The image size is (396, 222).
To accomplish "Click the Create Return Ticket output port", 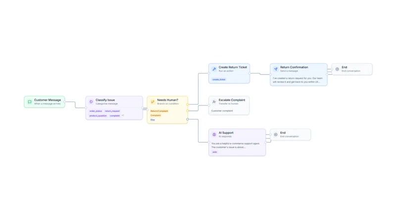I will (x=249, y=74).
